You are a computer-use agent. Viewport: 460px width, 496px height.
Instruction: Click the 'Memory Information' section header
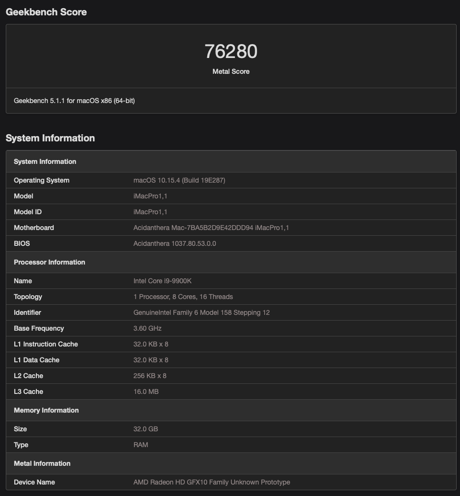(231, 410)
